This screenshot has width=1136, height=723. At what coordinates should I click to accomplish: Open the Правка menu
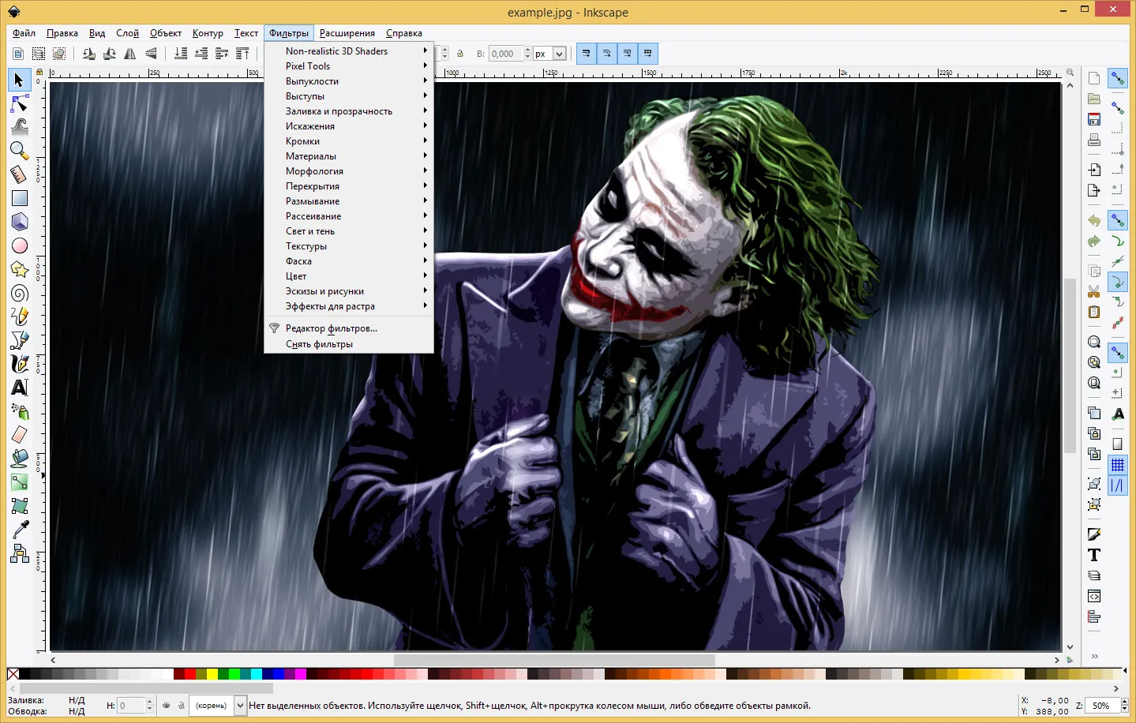[62, 33]
